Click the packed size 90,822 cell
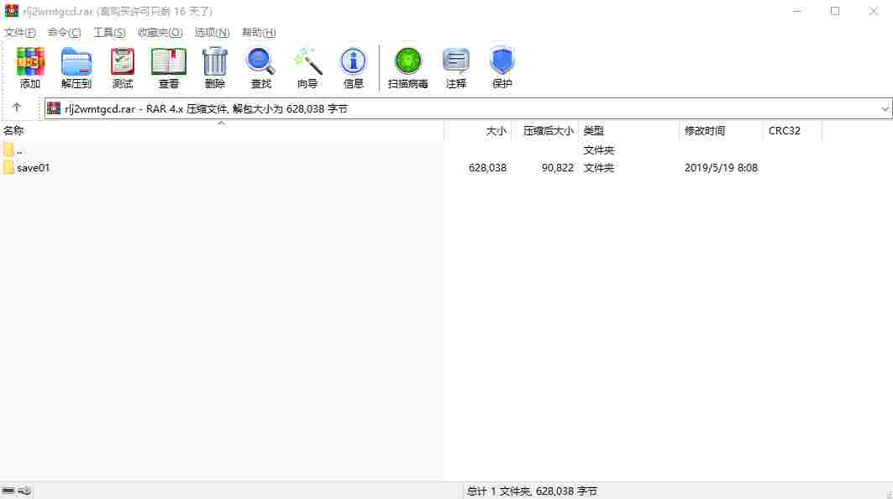The height and width of the screenshot is (499, 893). (558, 167)
